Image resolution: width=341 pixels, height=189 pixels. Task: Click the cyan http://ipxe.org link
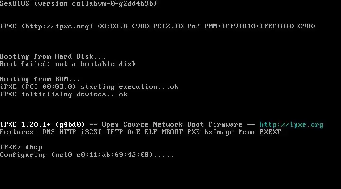point(291,125)
